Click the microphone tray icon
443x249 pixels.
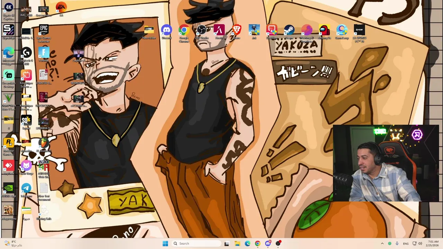point(397,243)
